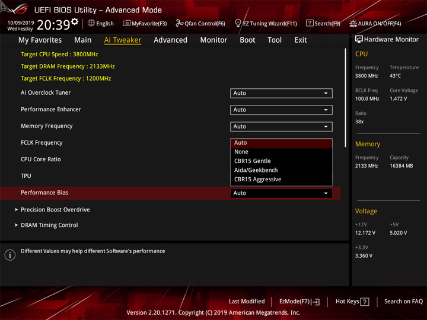Switch to the Tool tab
This screenshot has height=320, width=427.
(x=275, y=40)
